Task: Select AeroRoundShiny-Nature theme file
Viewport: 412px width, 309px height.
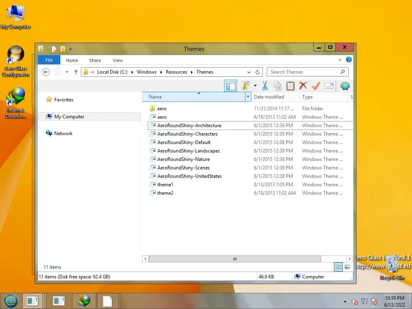Action: coord(183,159)
